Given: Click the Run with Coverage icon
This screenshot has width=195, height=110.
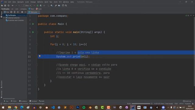Looking at the screenshot, I should [x=41, y=5].
